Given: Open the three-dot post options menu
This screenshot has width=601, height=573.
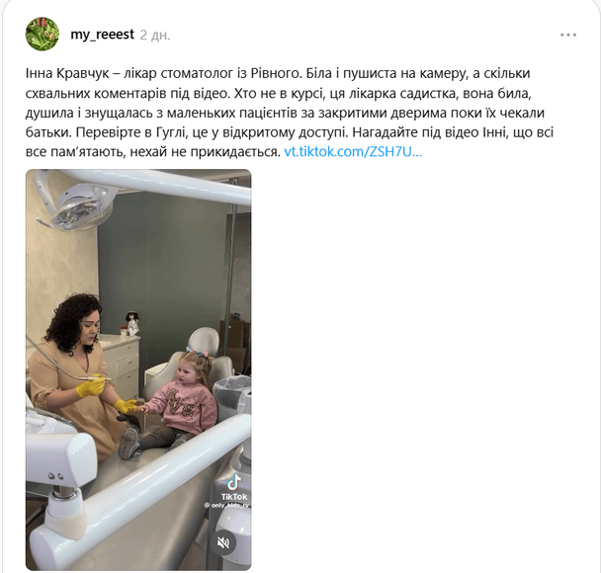Looking at the screenshot, I should coord(568,35).
